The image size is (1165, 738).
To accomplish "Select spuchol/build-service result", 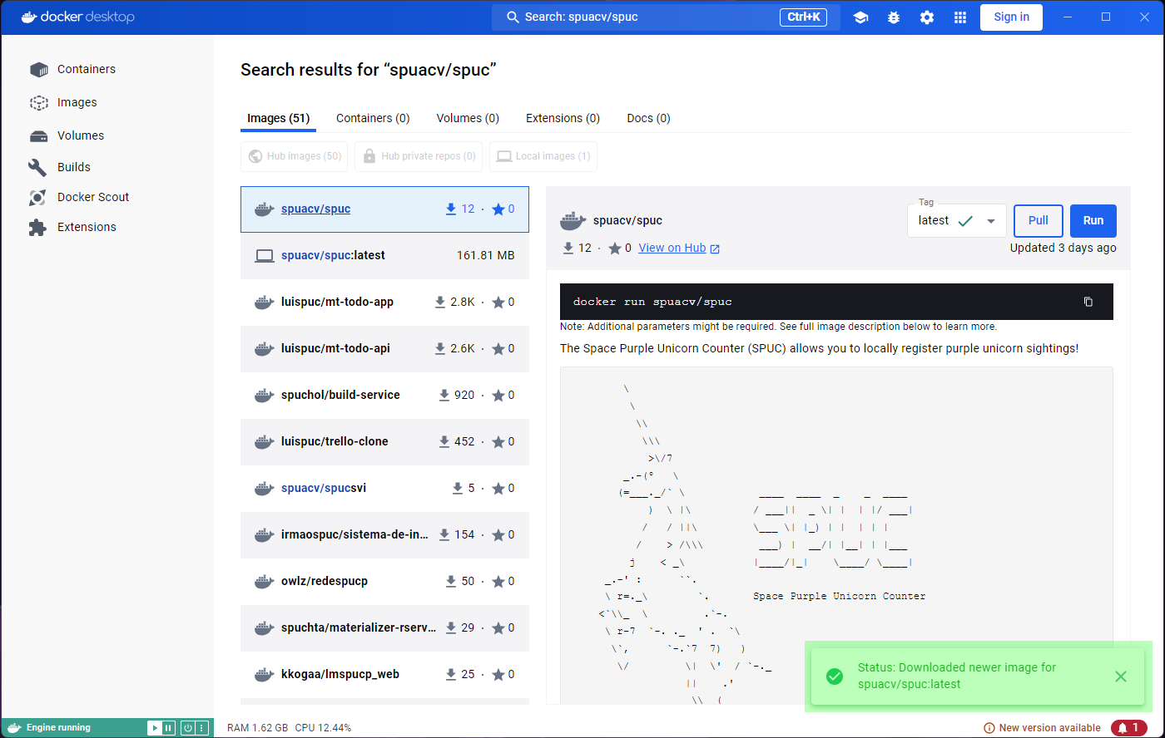I will pos(384,395).
